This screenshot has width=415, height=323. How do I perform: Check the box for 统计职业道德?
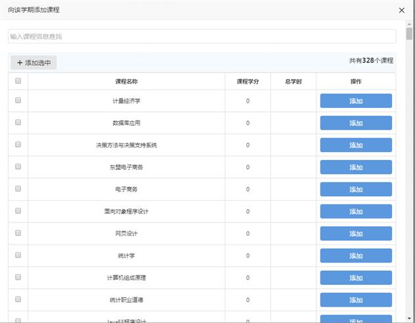click(x=18, y=299)
